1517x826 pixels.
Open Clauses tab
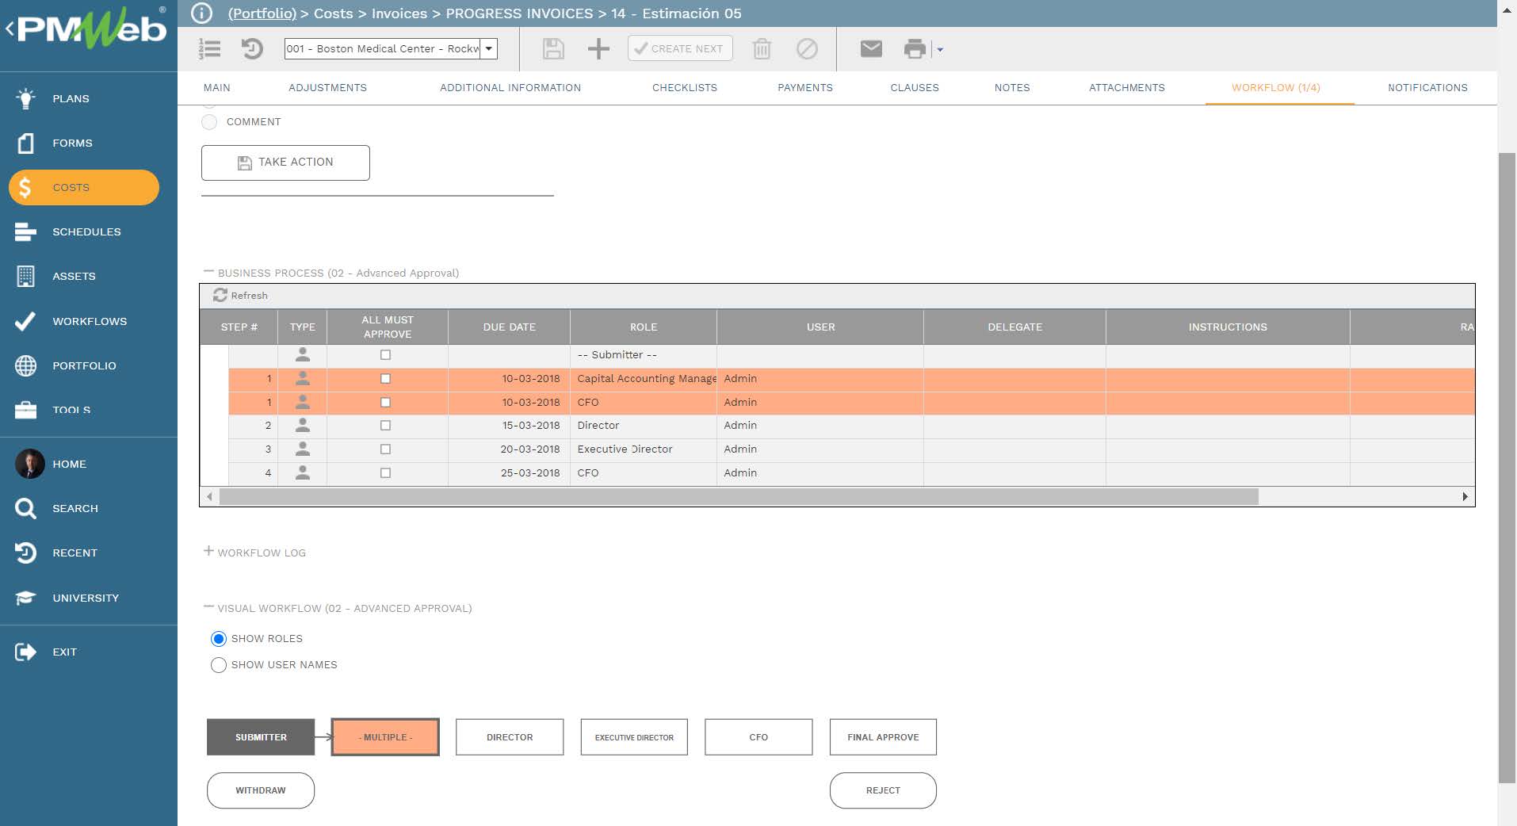coord(915,88)
